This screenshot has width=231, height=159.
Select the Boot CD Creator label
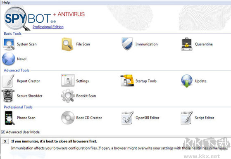tap(89, 118)
